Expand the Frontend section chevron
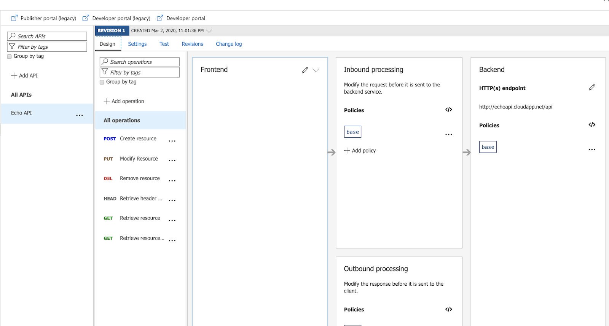The width and height of the screenshot is (609, 326). click(x=316, y=70)
